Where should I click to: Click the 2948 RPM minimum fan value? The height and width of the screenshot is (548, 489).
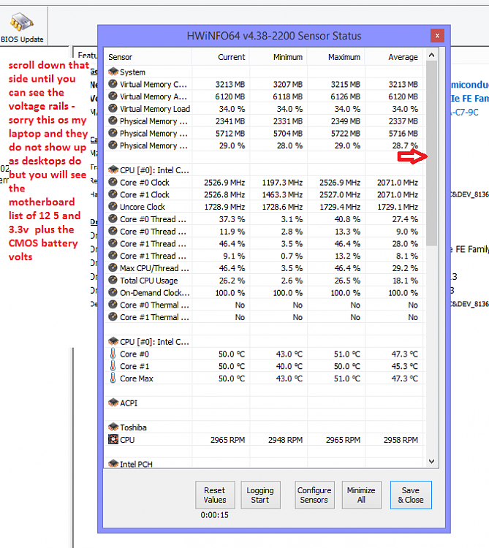click(x=285, y=440)
